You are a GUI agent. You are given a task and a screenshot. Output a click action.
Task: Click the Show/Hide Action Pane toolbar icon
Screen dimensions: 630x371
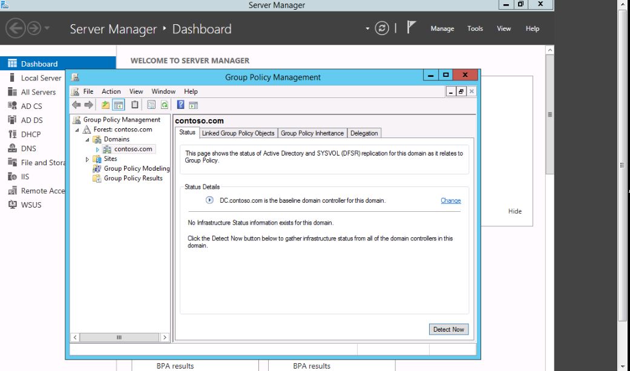point(194,105)
